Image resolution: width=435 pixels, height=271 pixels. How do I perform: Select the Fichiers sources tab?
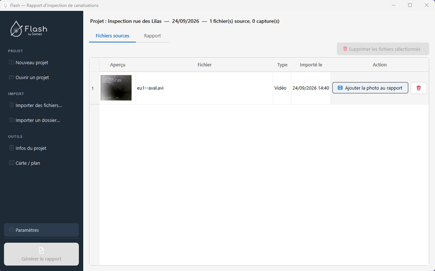coord(112,36)
